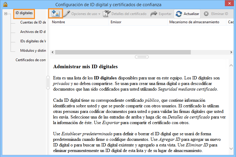The image size is (236, 157).
Task: Click the help text scroll up arrow
Action: pyautogui.click(x=231, y=66)
